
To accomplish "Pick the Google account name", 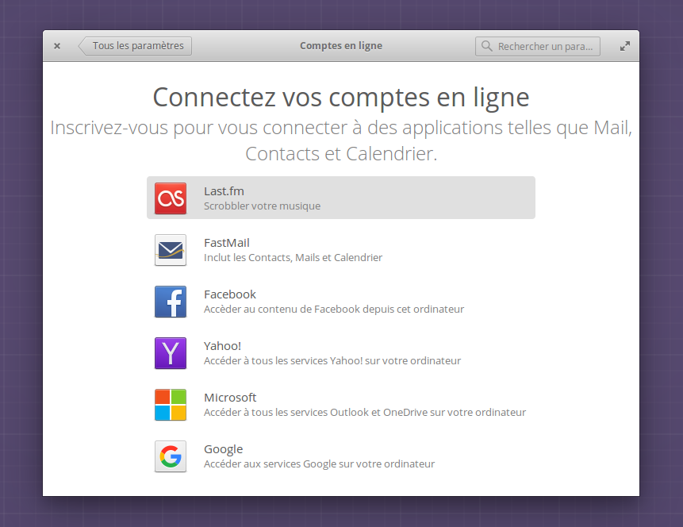I will point(223,449).
